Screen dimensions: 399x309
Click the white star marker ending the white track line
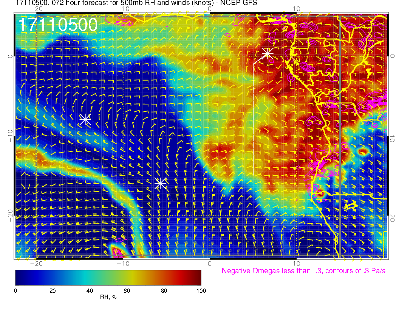268,53
